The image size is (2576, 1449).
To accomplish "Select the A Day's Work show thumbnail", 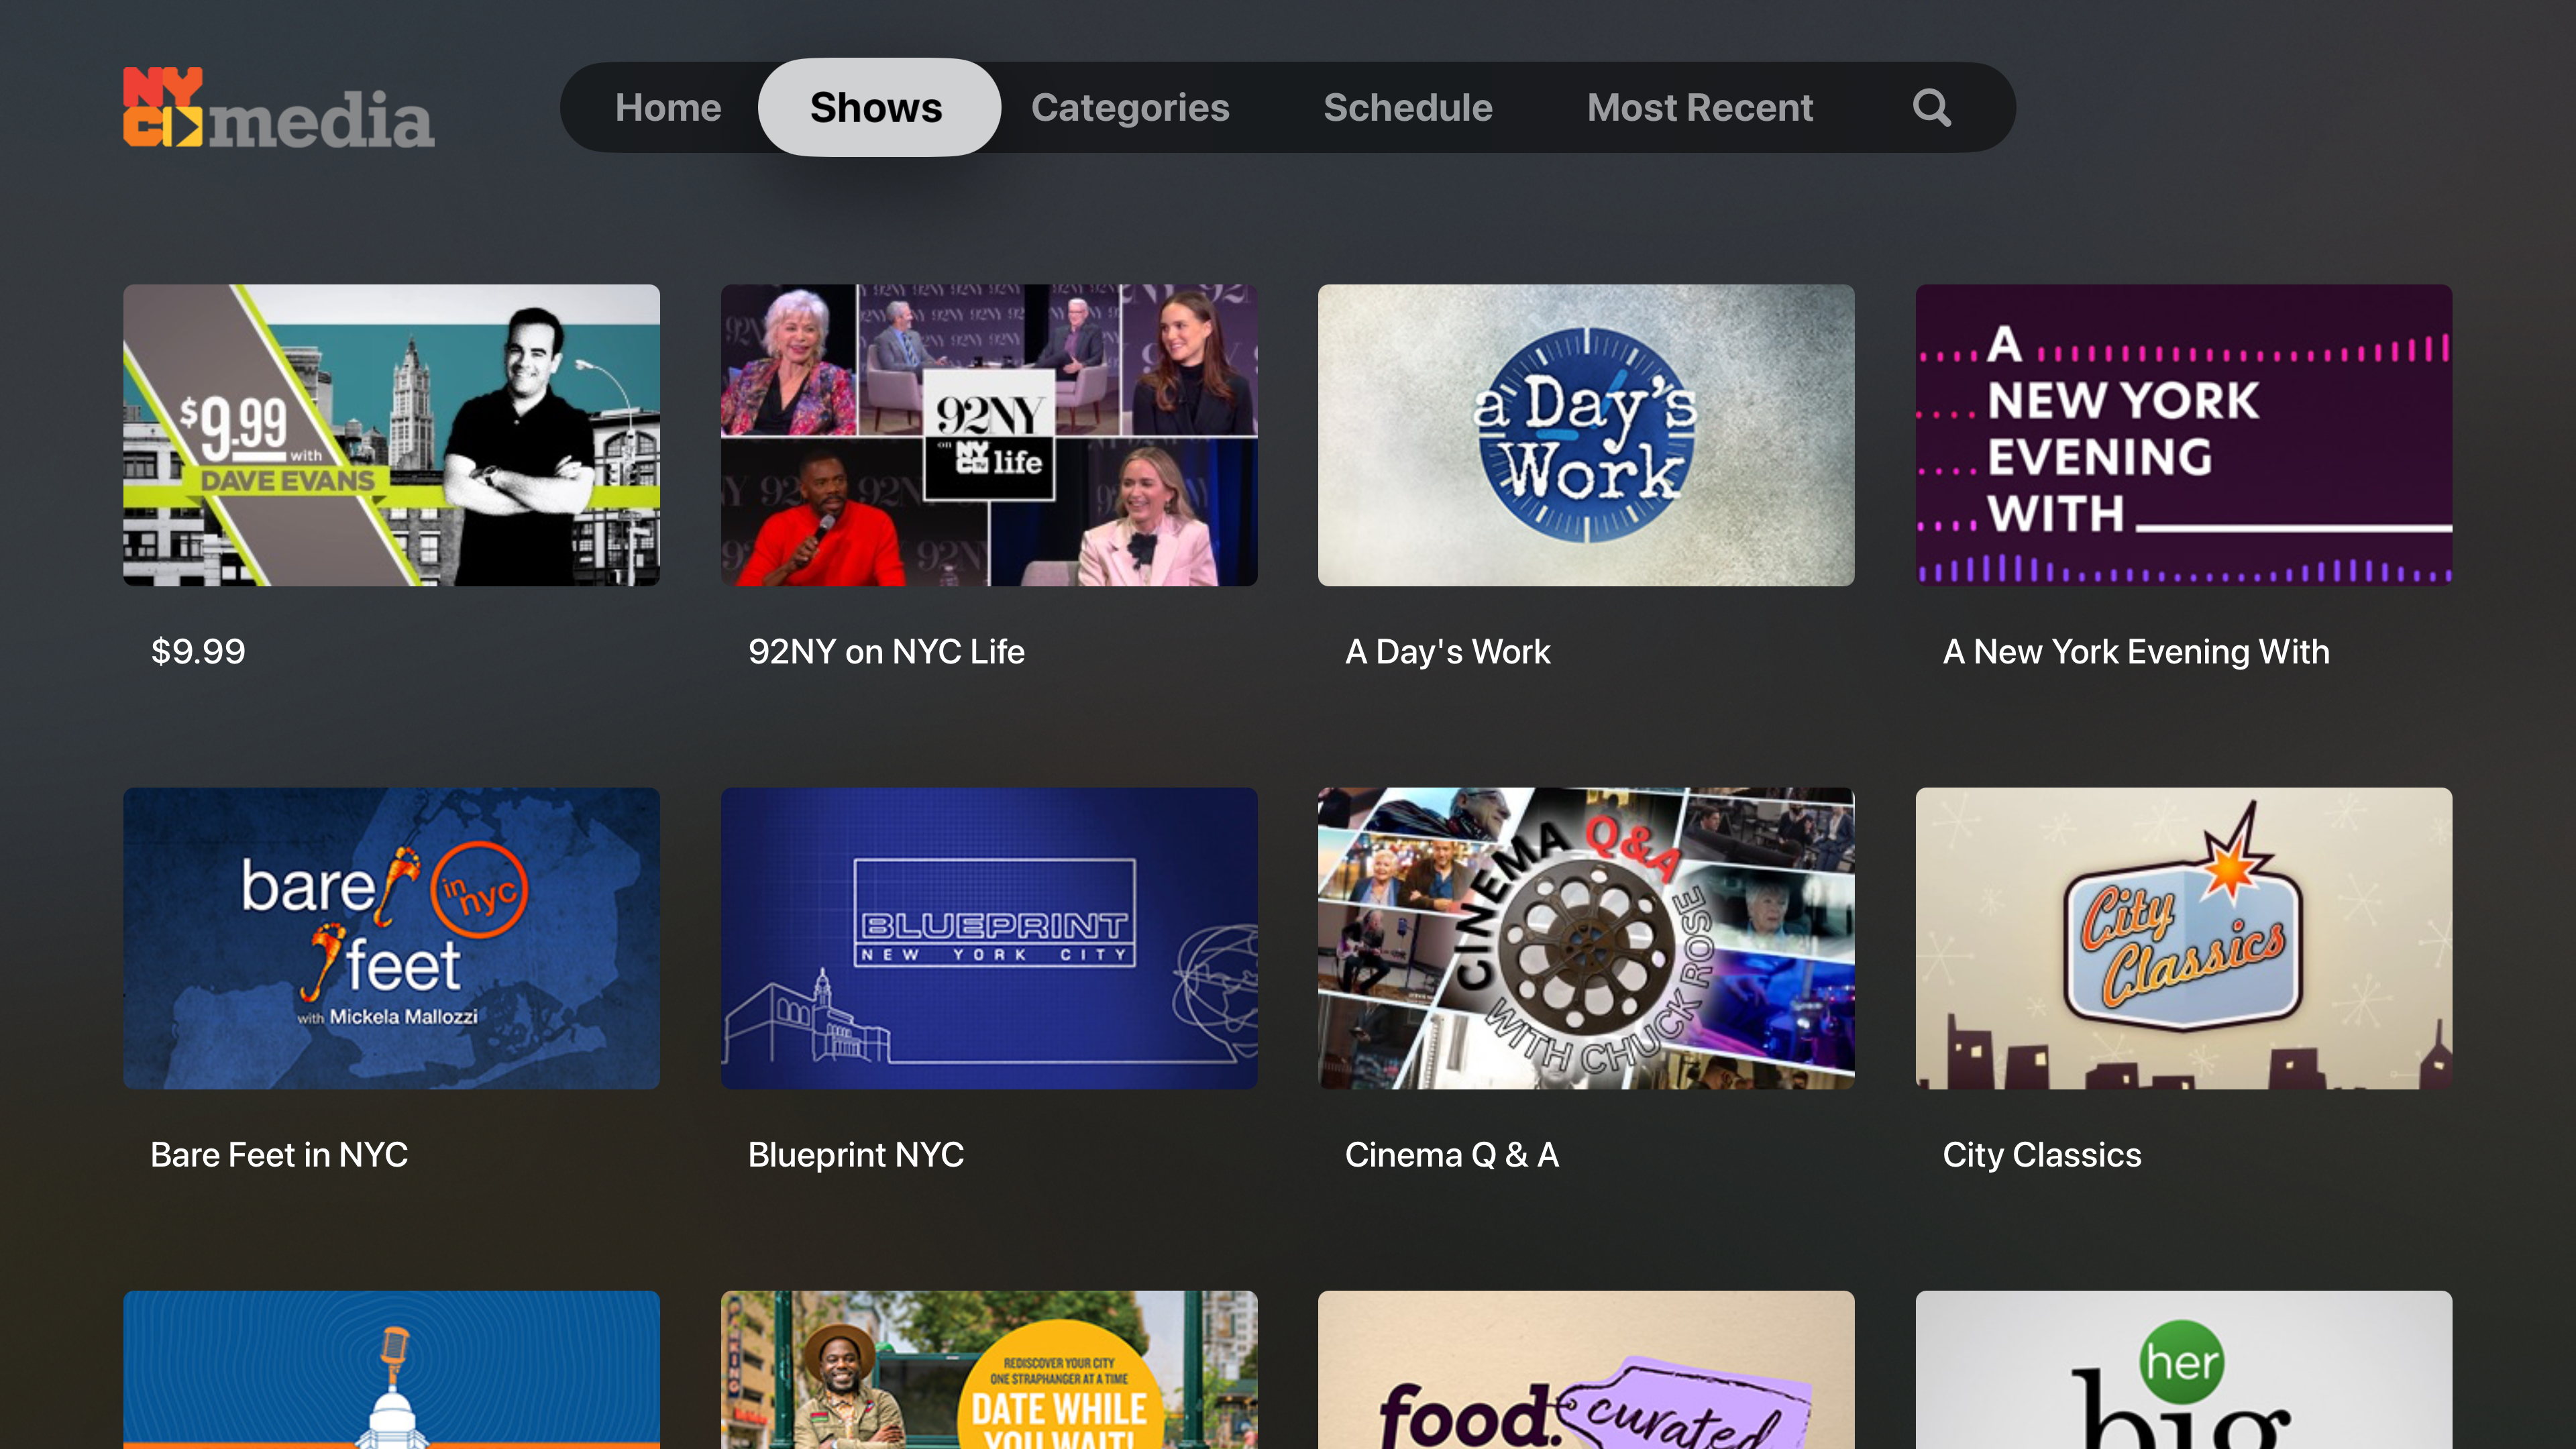I will point(1586,435).
